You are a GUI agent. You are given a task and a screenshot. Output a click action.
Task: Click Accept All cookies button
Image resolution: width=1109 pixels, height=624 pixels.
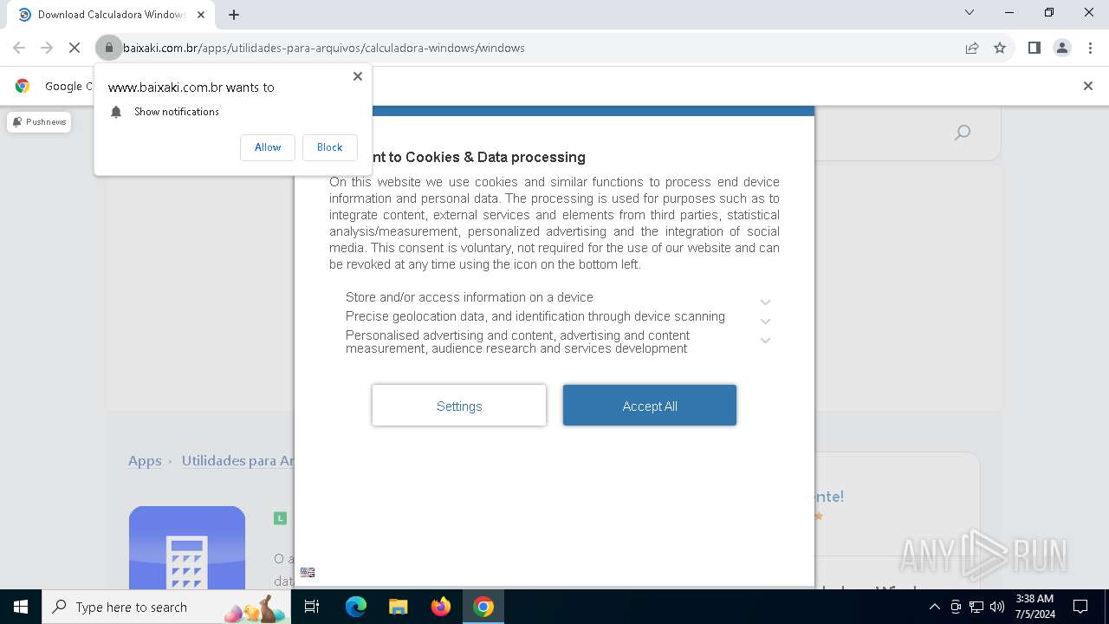pyautogui.click(x=650, y=406)
